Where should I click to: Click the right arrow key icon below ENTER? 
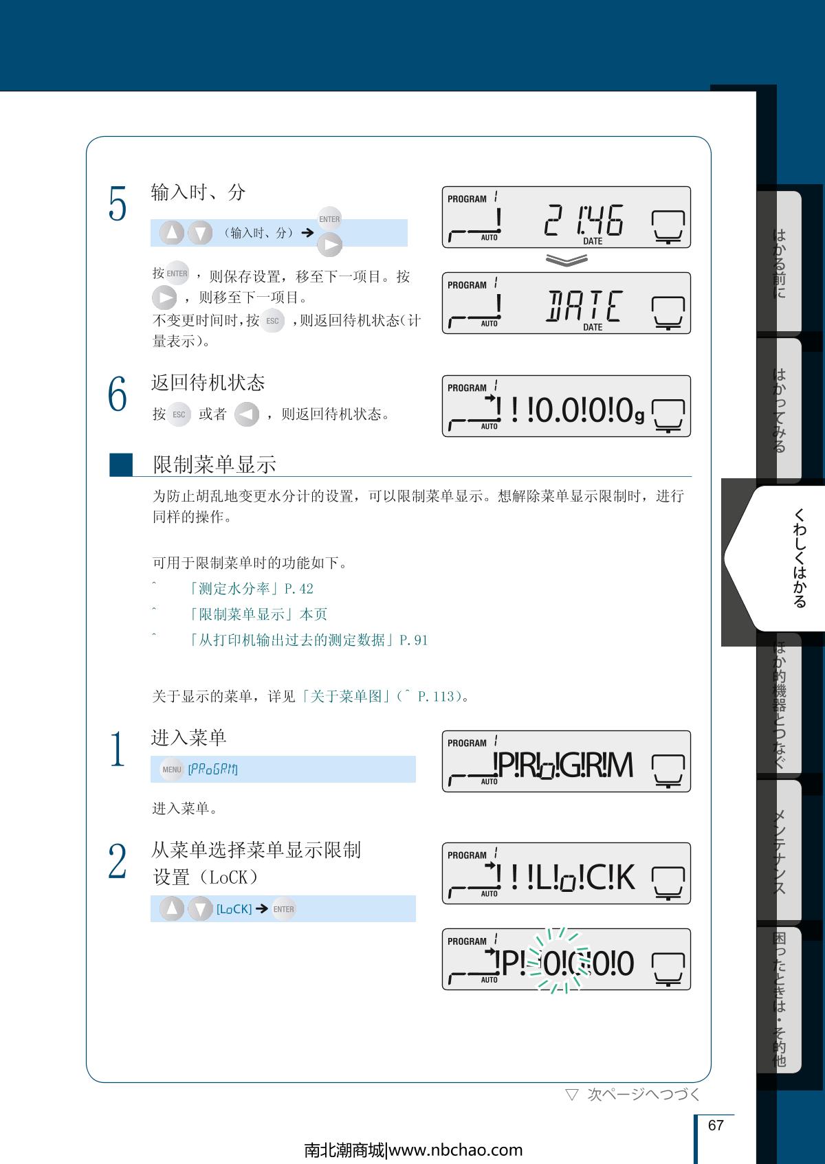coord(329,245)
